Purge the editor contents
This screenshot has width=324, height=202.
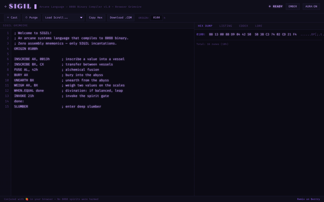[31, 18]
